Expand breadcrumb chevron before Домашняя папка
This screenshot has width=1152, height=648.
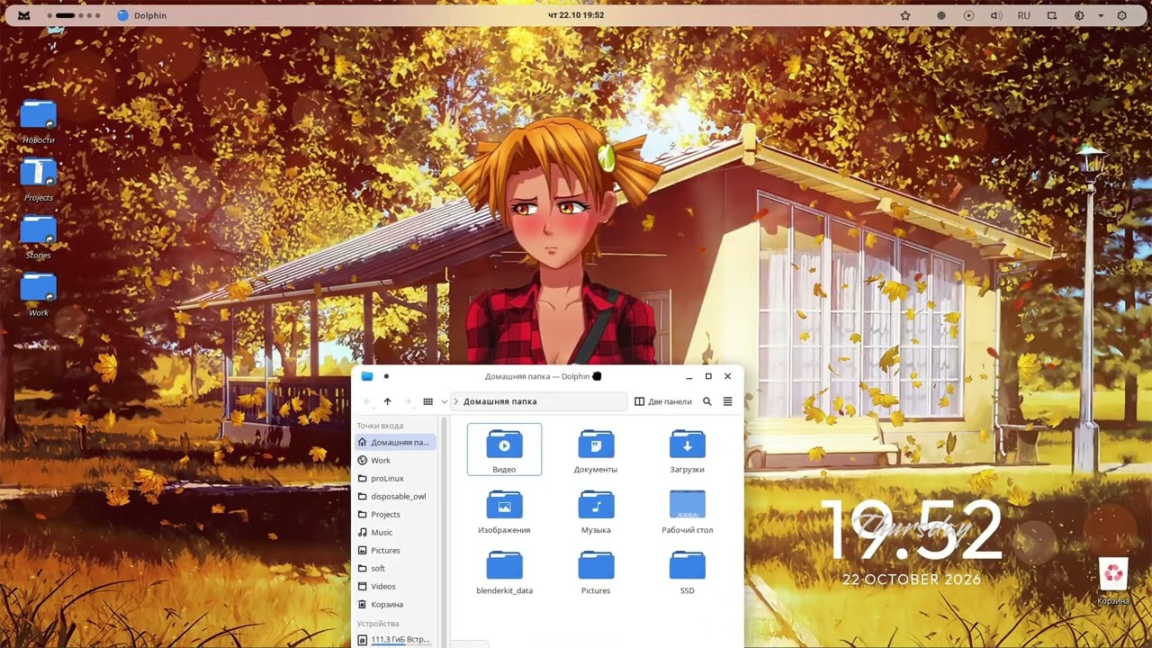click(456, 401)
